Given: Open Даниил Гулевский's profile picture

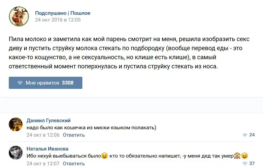Looking at the screenshot, I should tap(16, 125).
